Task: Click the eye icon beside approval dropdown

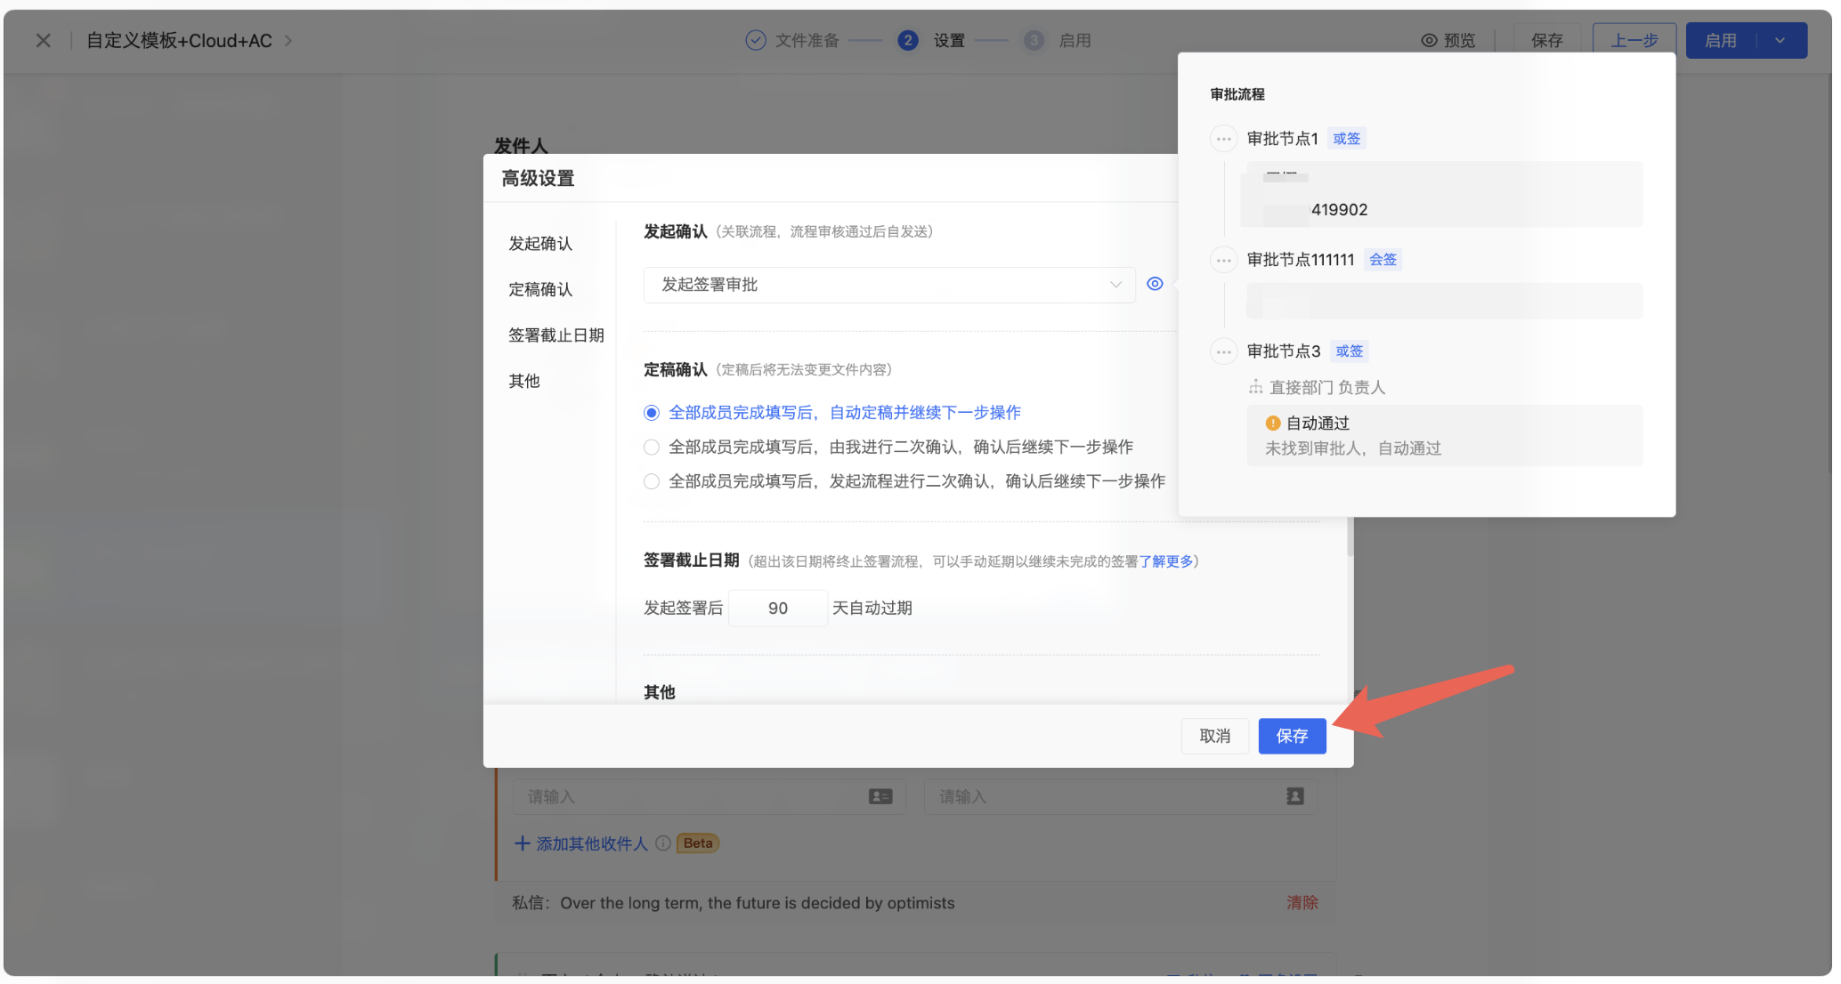Action: [1155, 284]
